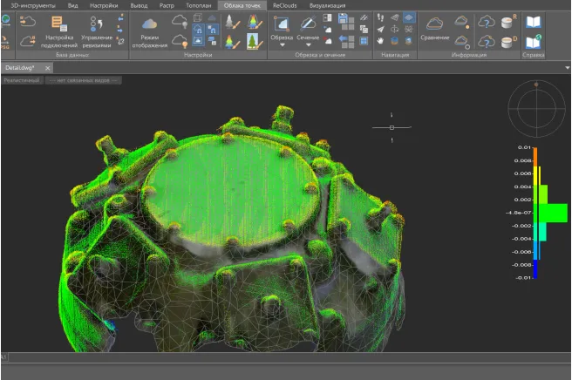
Task: Click the Сравнение cloud comparison icon
Action: (x=434, y=25)
